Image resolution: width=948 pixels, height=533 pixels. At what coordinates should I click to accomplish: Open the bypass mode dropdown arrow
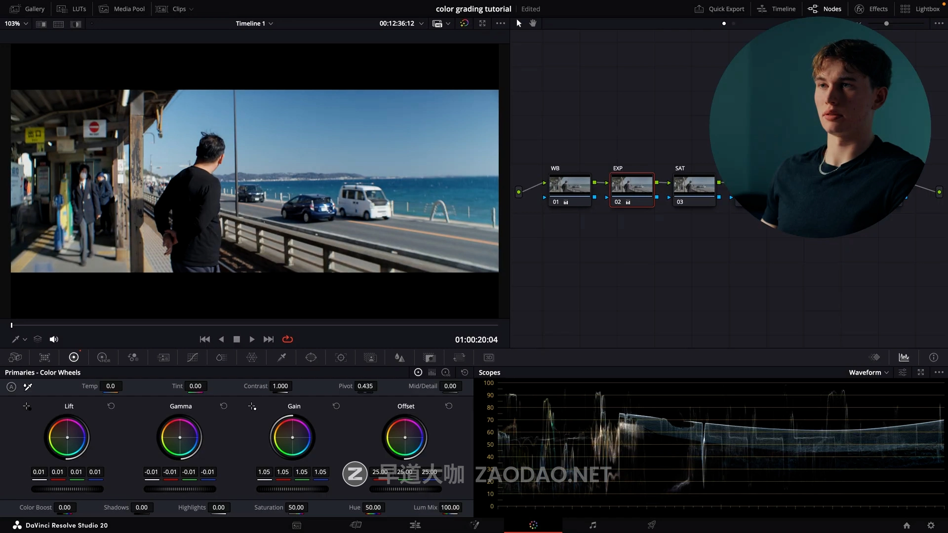448,23
